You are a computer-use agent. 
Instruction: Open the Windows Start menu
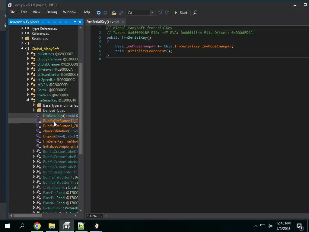(7, 226)
